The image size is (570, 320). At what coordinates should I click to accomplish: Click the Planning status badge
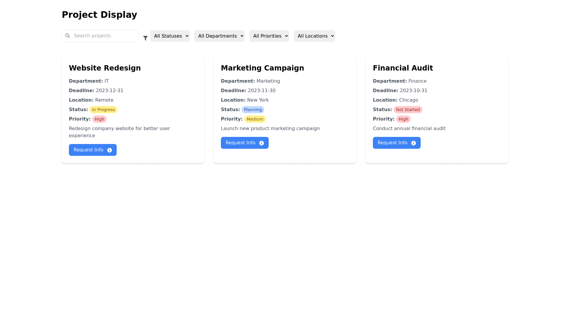[253, 110]
